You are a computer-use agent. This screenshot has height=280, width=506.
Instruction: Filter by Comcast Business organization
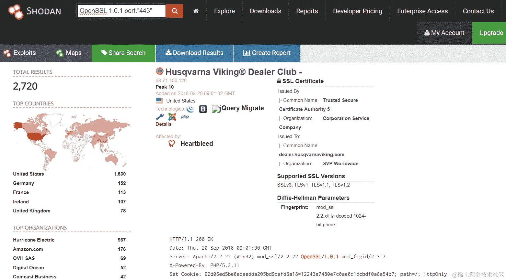coord(35,277)
